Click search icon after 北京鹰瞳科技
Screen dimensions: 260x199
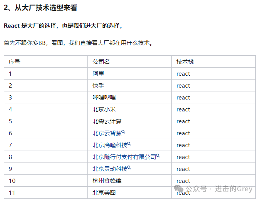pyautogui.click(x=129, y=144)
